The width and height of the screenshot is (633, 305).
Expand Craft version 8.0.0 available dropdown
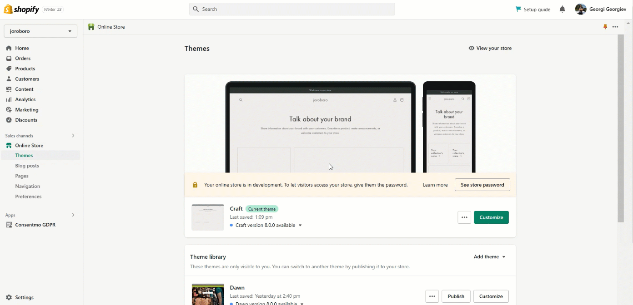click(300, 226)
